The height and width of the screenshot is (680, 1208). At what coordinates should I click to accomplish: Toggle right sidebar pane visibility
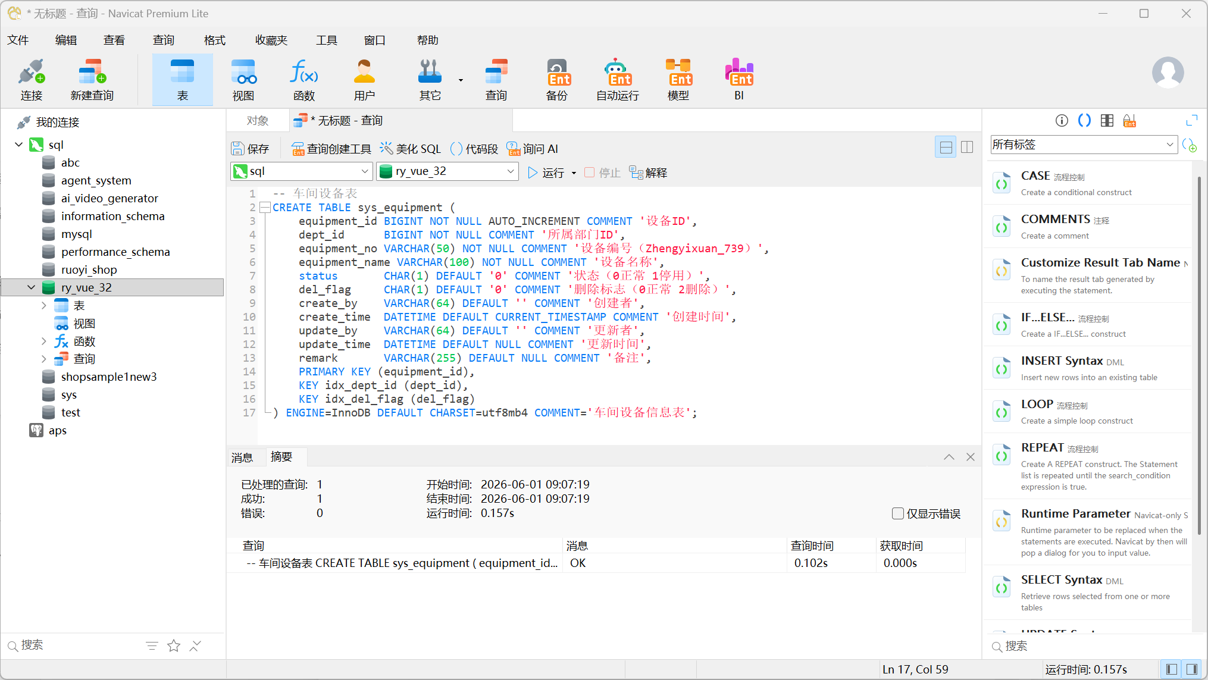[1191, 669]
